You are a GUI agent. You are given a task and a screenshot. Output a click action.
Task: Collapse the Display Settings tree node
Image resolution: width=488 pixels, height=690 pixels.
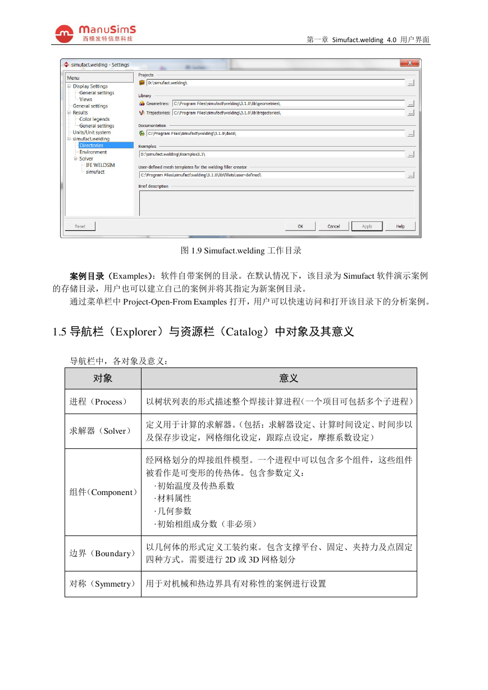69,87
